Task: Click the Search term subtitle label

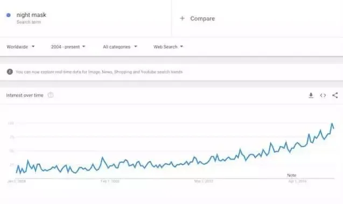Action: [29, 22]
